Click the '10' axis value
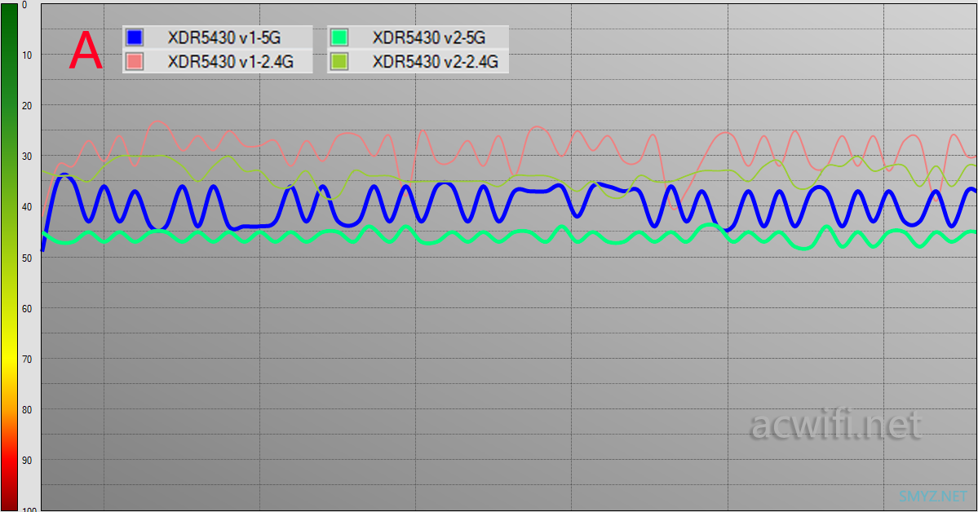 coord(27,55)
